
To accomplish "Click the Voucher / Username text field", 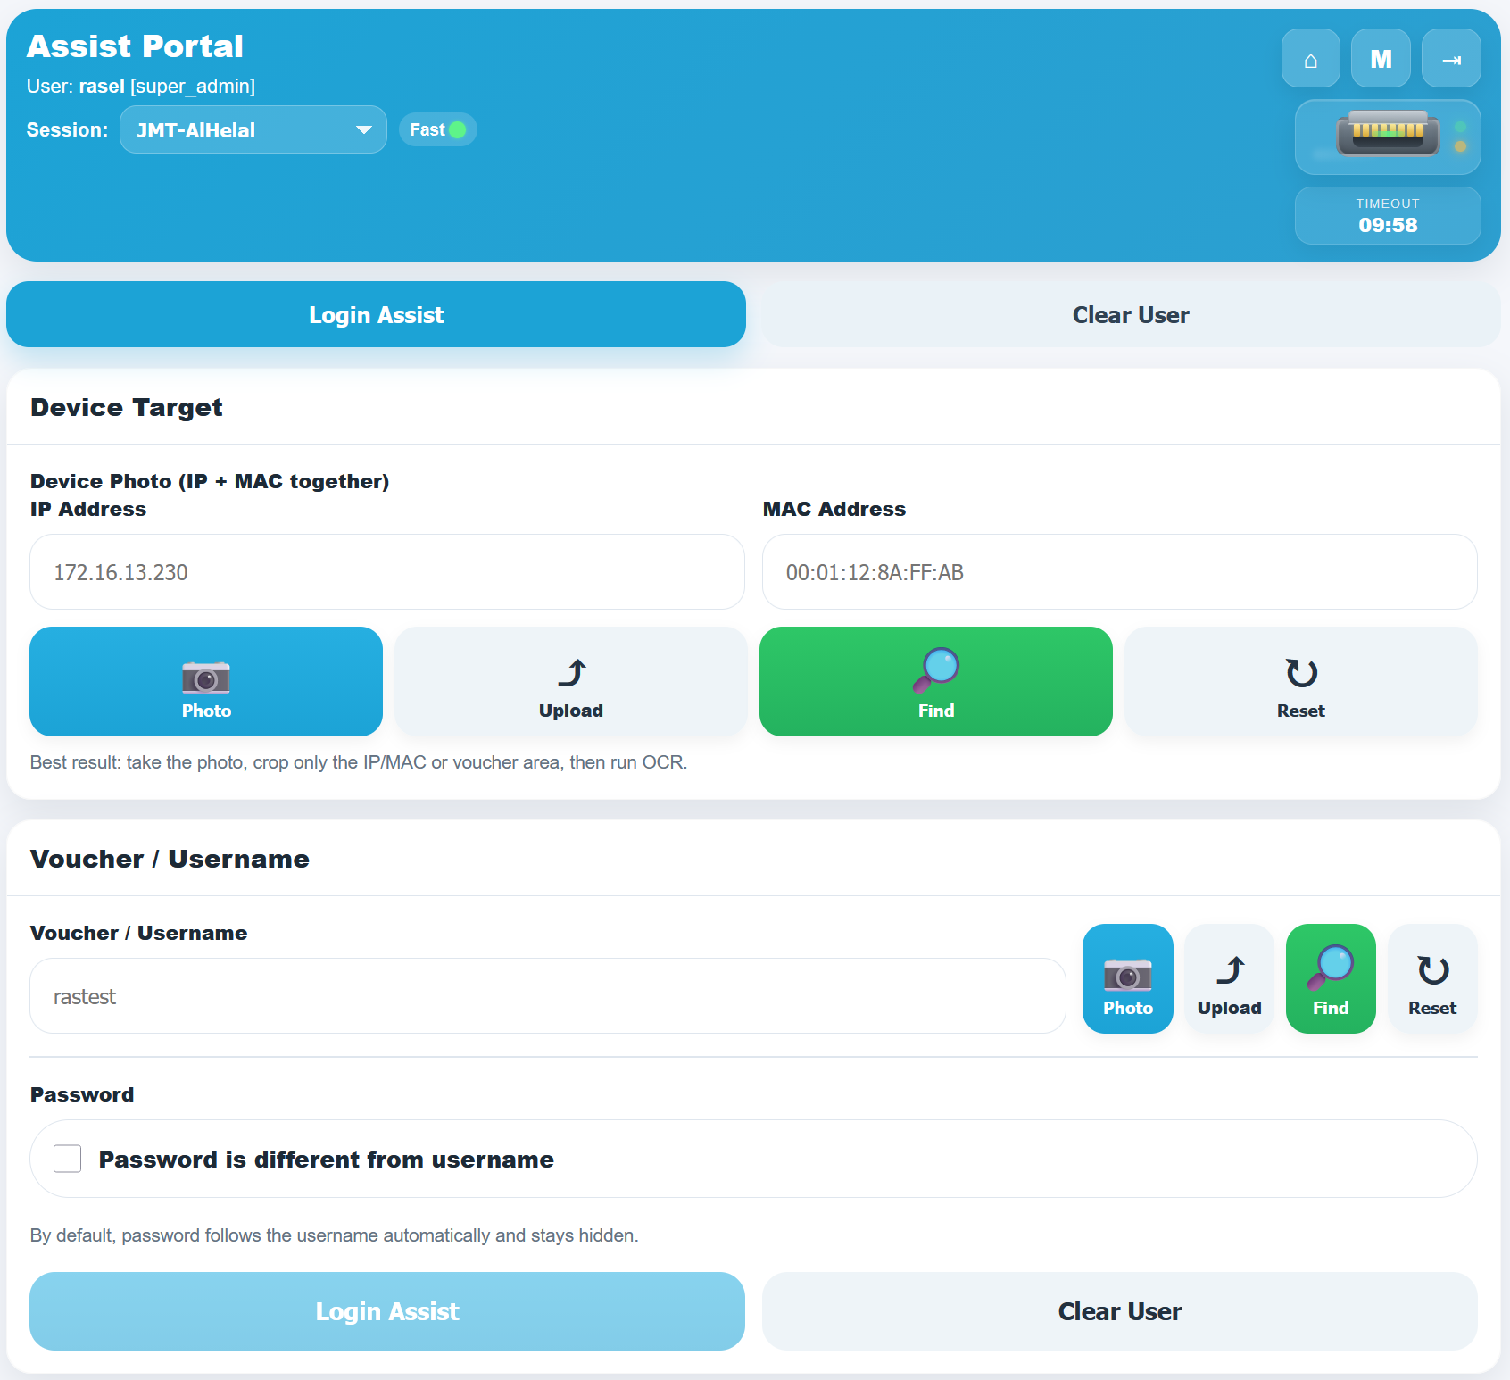I will point(548,996).
